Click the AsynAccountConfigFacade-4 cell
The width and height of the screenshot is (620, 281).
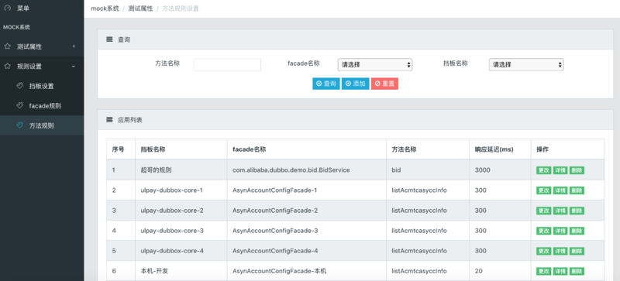[307, 251]
